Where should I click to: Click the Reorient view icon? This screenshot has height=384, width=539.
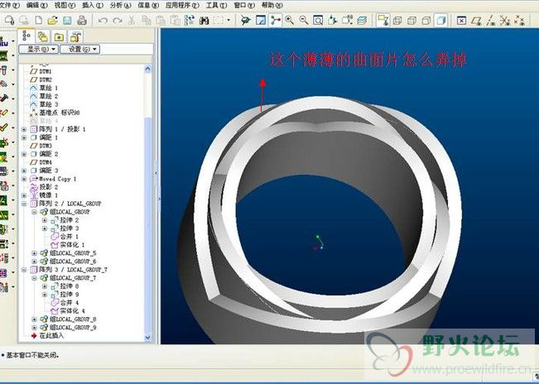pyautogui.click(x=332, y=20)
